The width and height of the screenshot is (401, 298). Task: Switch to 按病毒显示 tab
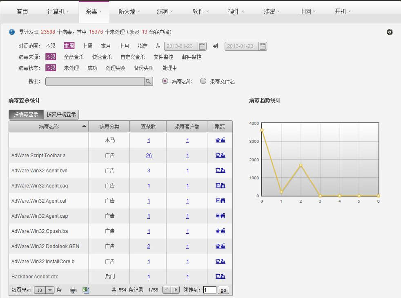(26, 114)
